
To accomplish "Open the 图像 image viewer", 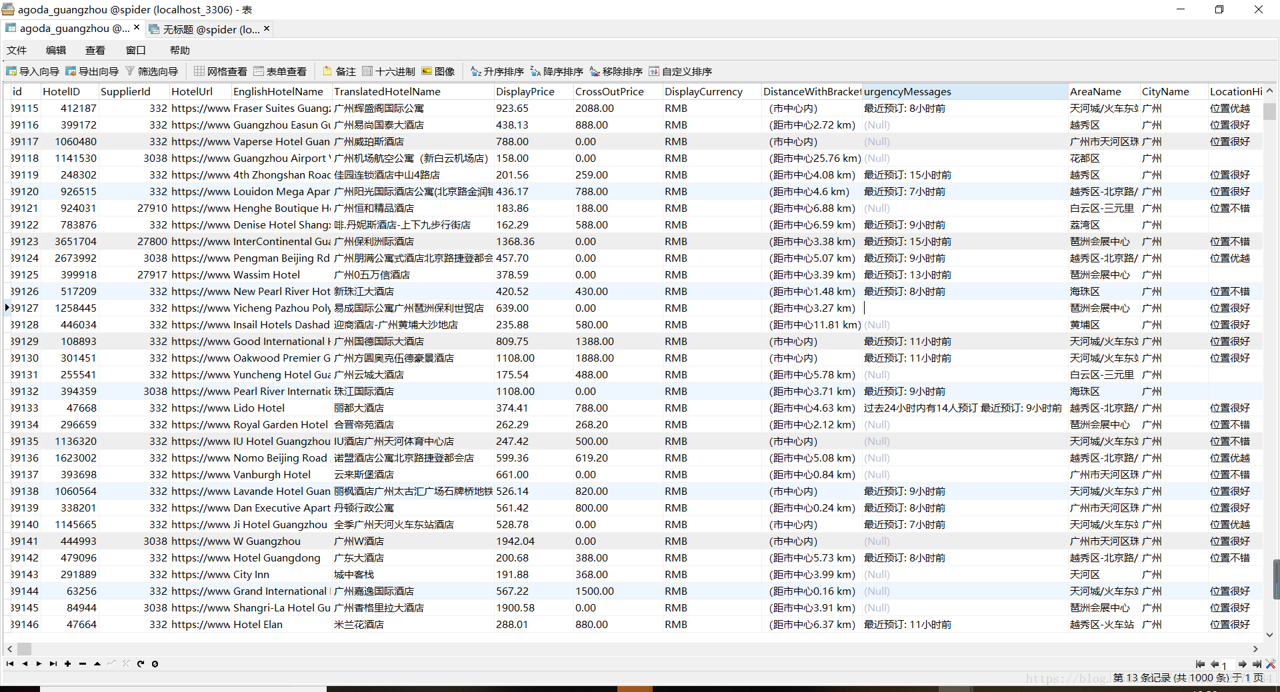I will tap(438, 71).
